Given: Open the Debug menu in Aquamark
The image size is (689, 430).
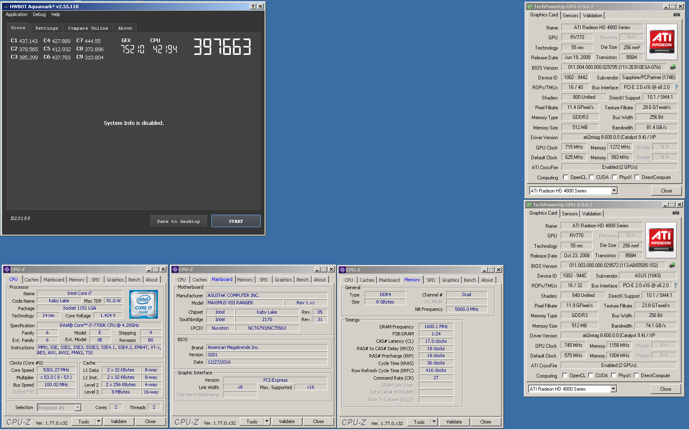Looking at the screenshot, I should click(x=39, y=14).
